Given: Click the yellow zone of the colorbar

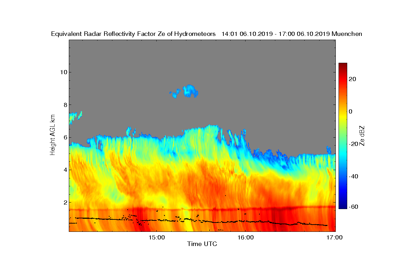Looking at the screenshot, I should click(343, 116).
